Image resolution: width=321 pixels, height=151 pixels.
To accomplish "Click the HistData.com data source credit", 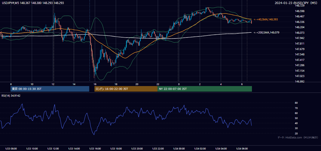I will pos(298,137).
